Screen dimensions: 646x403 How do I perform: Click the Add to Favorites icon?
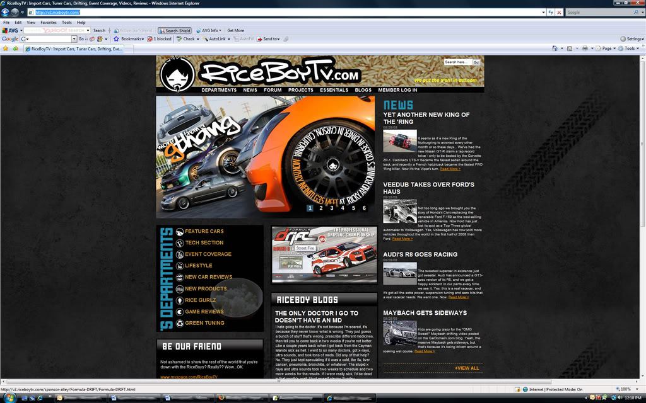click(15, 48)
